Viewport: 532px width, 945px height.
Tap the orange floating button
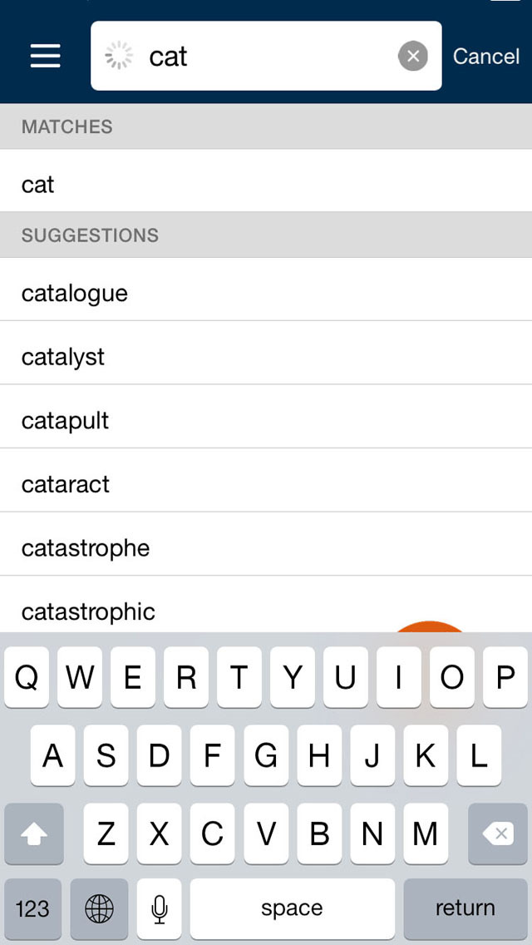click(431, 627)
